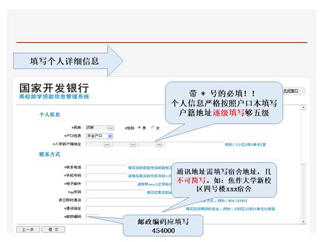Focus the 手机号码 input field

click(x=106, y=176)
